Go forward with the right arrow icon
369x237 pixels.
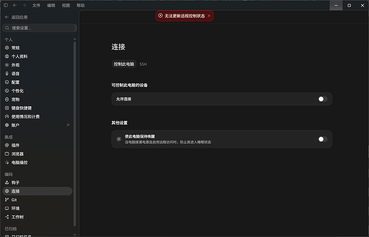24,5
